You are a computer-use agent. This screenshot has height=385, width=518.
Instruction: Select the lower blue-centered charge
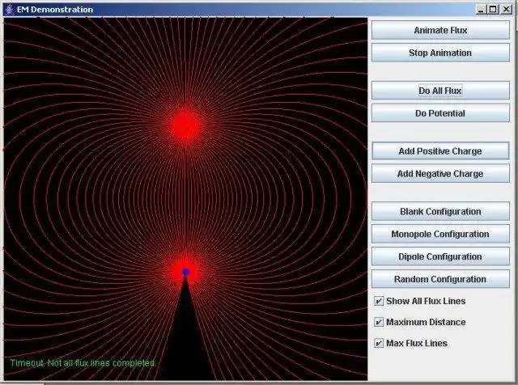(x=185, y=272)
